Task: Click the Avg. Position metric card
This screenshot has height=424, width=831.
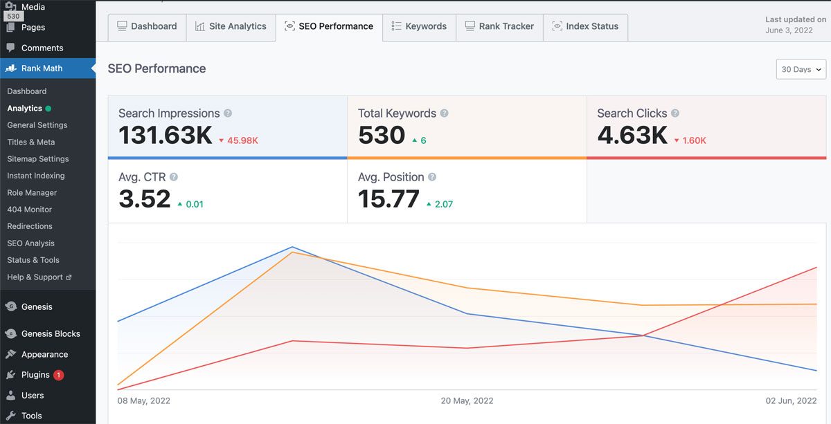Action: click(x=466, y=191)
